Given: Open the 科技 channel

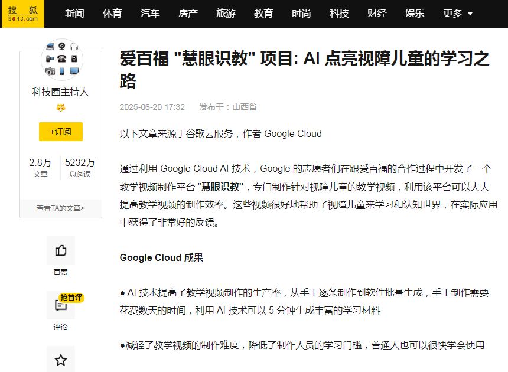Looking at the screenshot, I should click(339, 14).
